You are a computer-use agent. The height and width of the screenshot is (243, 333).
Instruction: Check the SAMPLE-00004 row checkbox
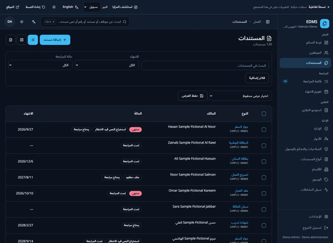264,177
